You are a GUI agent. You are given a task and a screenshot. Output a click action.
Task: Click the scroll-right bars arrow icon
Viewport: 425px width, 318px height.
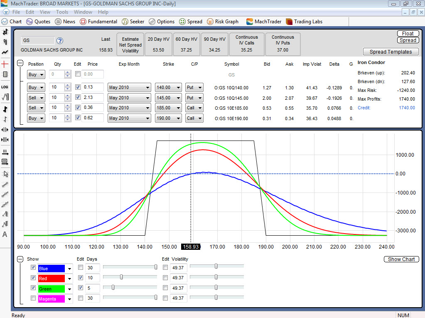(5, 152)
